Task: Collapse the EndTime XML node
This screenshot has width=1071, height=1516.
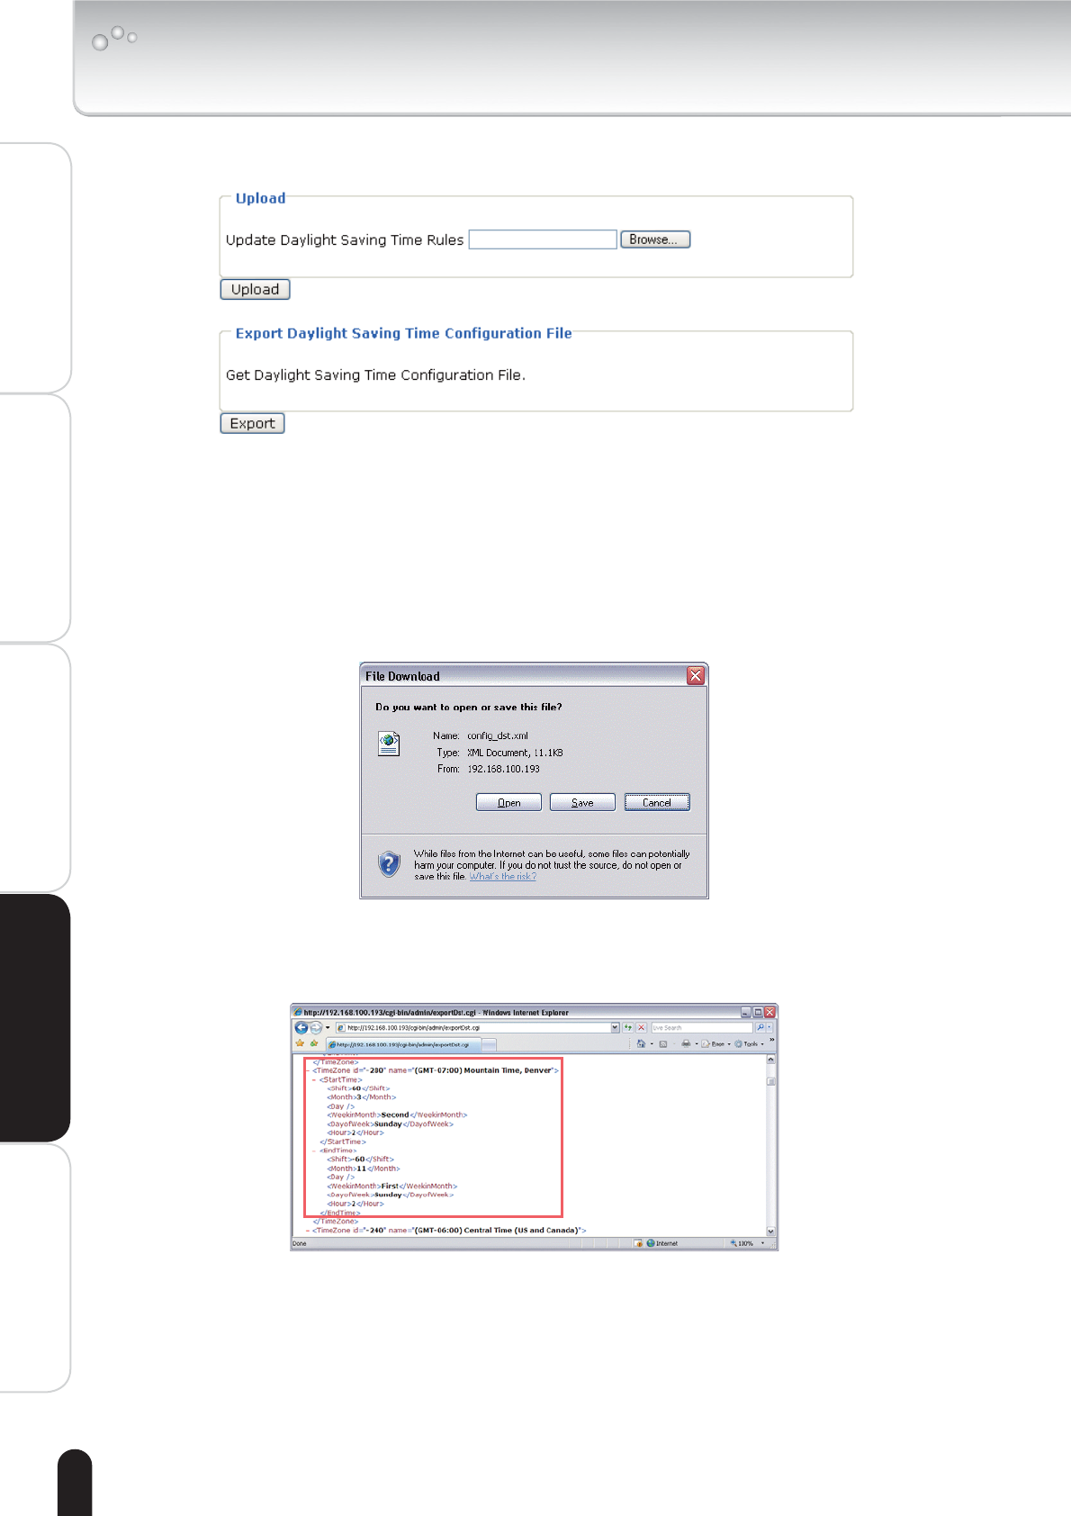Action: (x=315, y=1151)
